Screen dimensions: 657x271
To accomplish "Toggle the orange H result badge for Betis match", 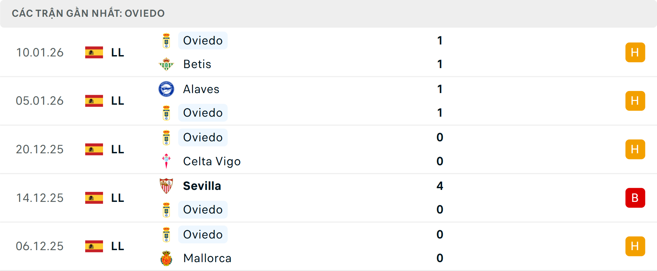I will pyautogui.click(x=635, y=52).
